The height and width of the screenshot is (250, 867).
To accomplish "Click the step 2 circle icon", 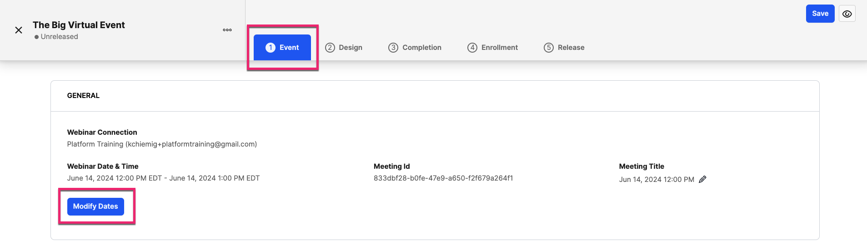I will tap(330, 48).
